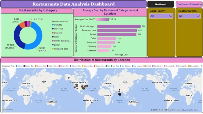Click the 3.59K (6.95%) data label
The image size is (203, 114).
[x=16, y=20]
